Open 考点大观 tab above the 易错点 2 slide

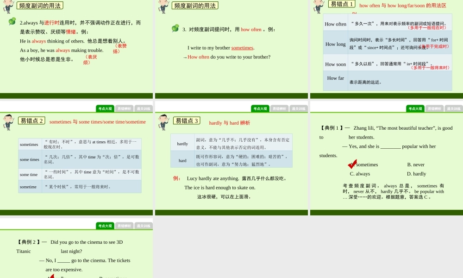pyautogui.click(x=105, y=109)
